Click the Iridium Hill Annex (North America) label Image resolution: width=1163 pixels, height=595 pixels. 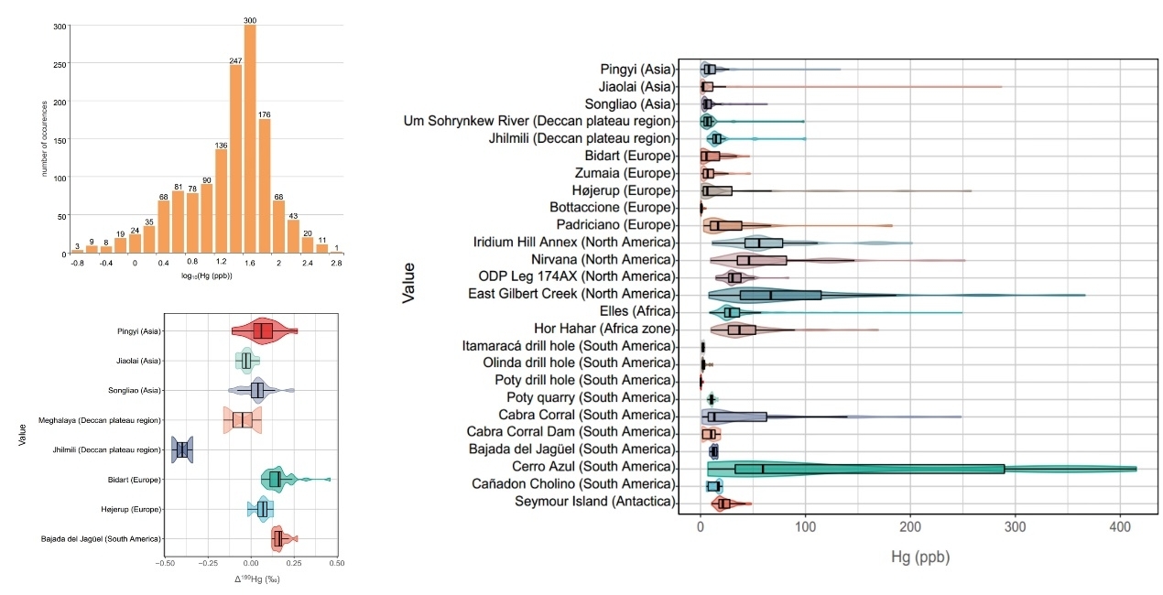[574, 243]
